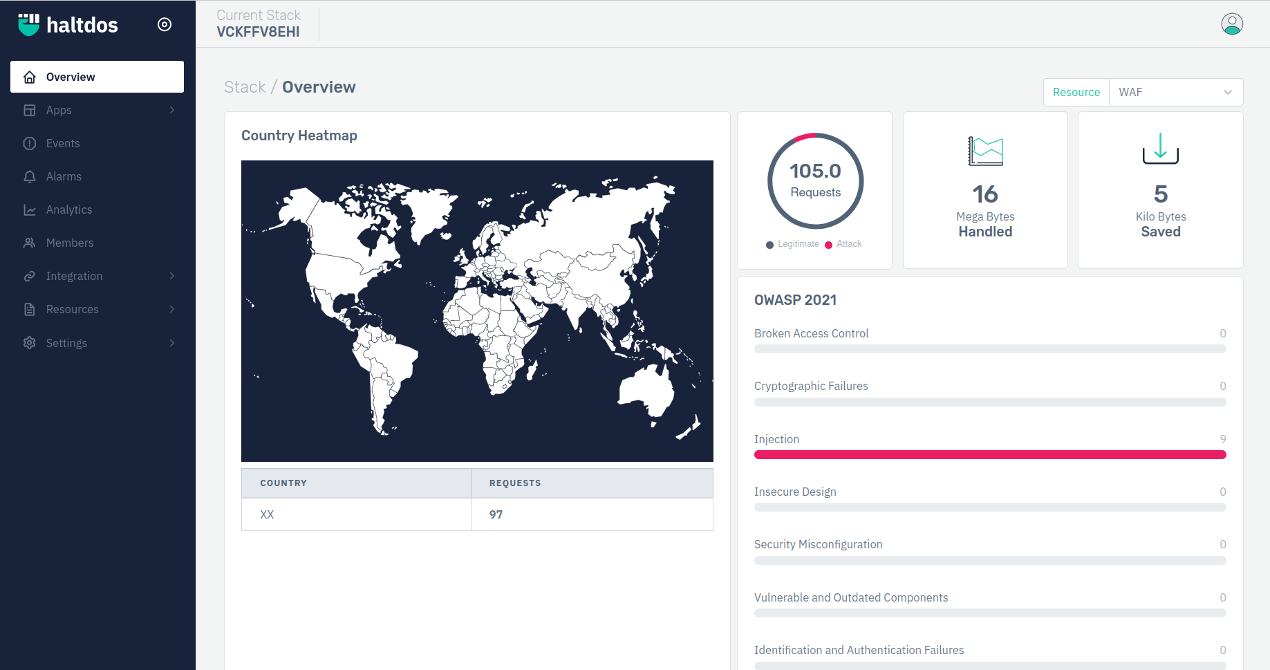This screenshot has height=670, width=1270.
Task: Select the Overview menu item
Action: pyautogui.click(x=97, y=77)
